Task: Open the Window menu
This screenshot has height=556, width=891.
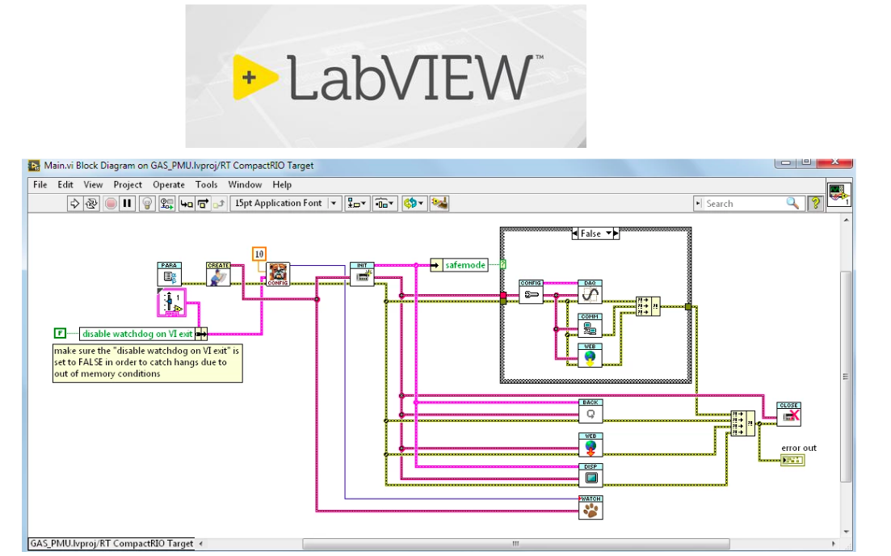Action: (x=245, y=185)
